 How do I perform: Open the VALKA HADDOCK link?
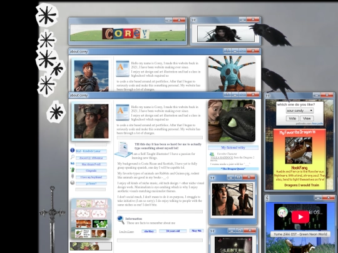coord(222,157)
